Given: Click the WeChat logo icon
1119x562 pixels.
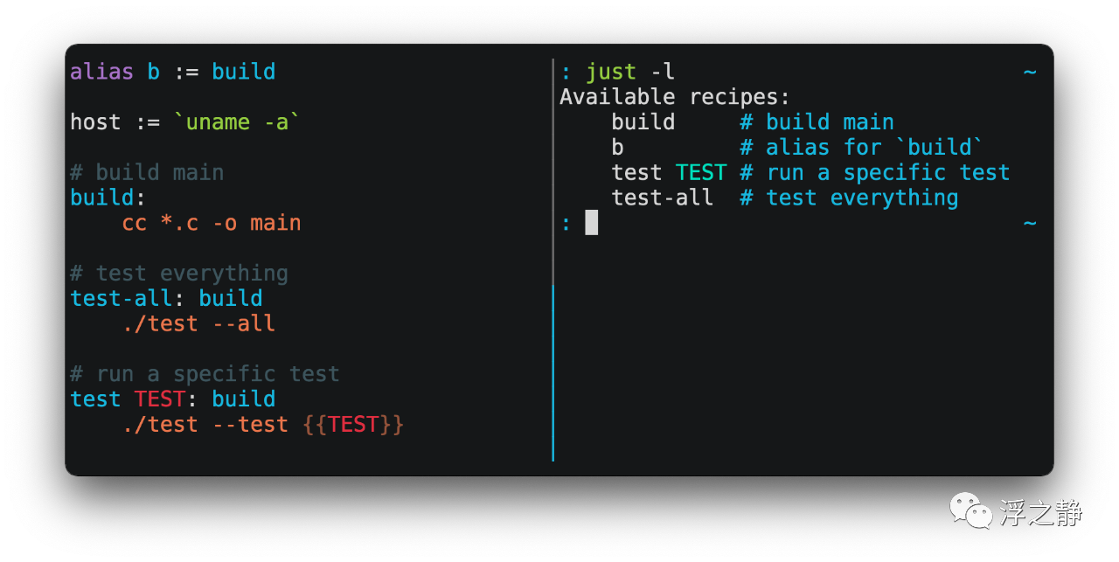Looking at the screenshot, I should coord(971,510).
